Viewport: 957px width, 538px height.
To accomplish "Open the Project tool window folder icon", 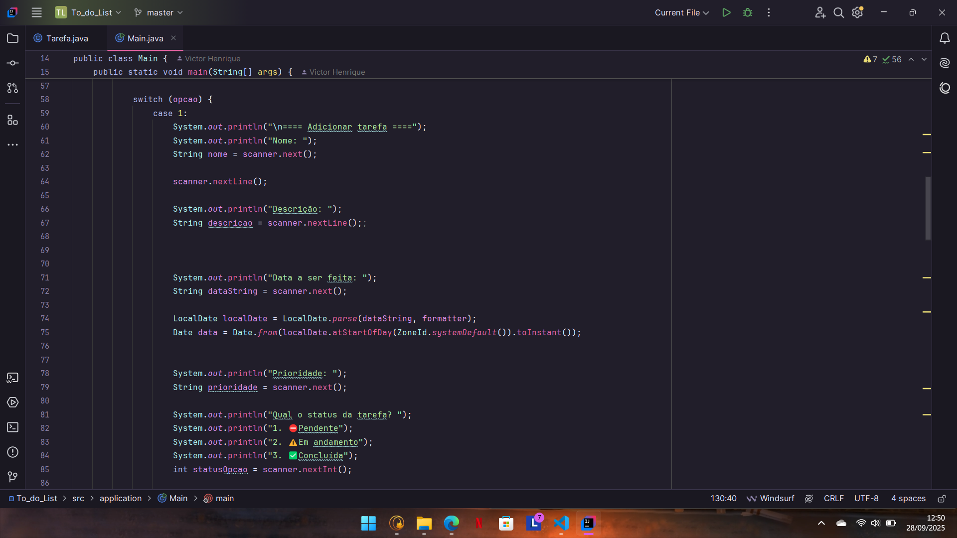I will [x=12, y=38].
